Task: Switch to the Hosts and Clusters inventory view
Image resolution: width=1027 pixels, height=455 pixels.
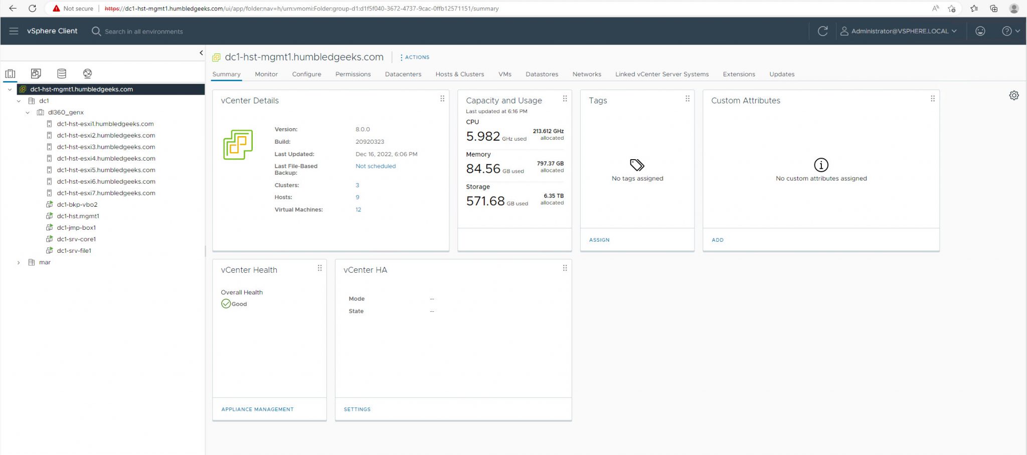Action: coord(11,73)
